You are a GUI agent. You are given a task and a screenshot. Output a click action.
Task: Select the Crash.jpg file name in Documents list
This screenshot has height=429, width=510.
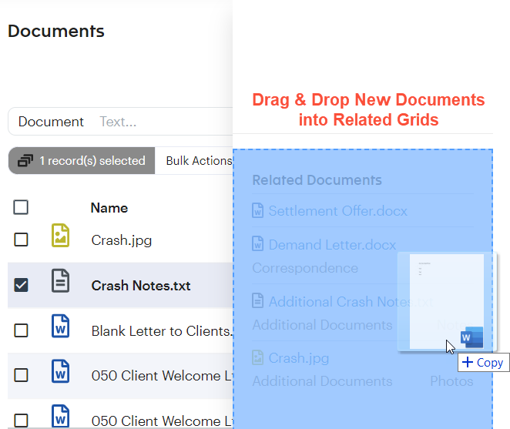[122, 240]
